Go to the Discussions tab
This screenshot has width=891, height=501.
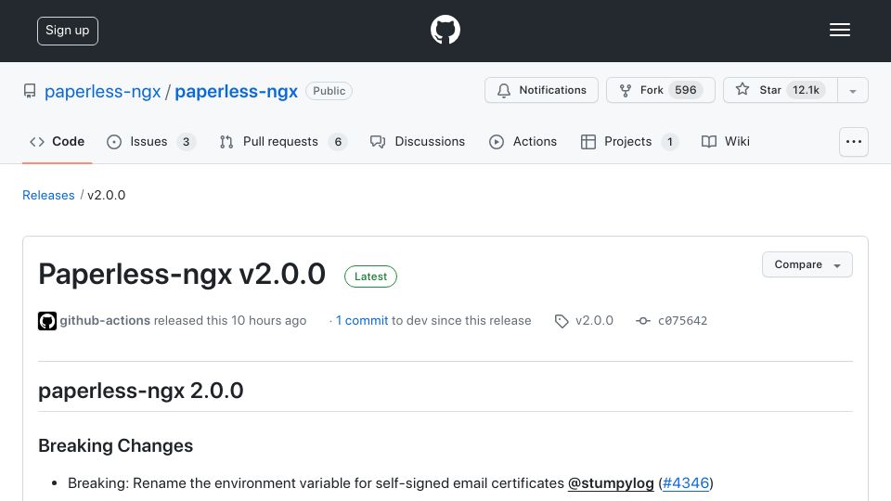[x=417, y=141]
